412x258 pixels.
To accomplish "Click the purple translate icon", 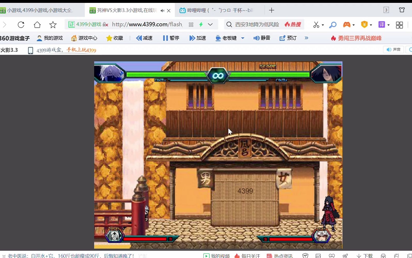I will point(382,25).
